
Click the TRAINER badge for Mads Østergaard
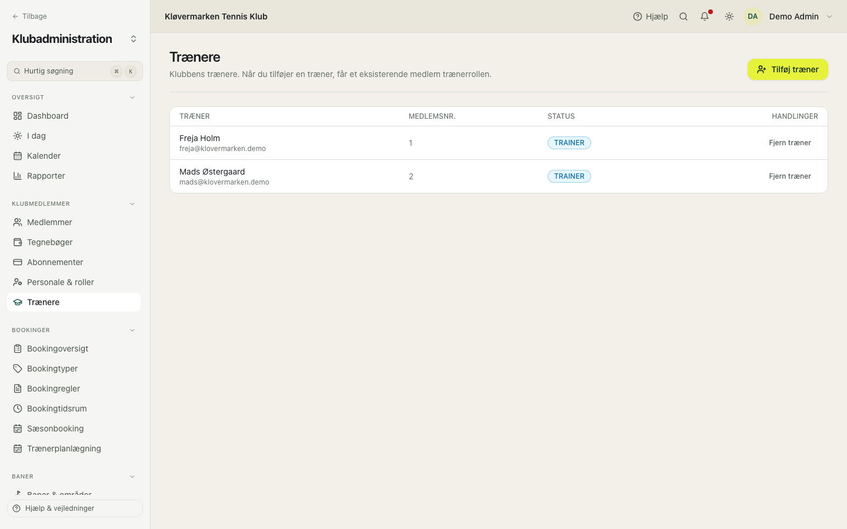569,176
